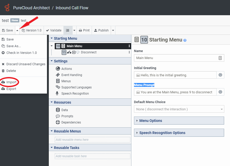This screenshot has width=230, height=166.
Task: Play the Initial Greeting audio
Action: coord(220,75)
